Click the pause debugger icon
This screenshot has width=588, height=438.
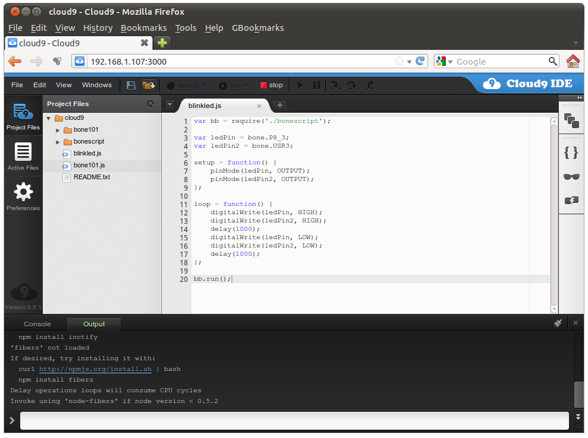pyautogui.click(x=316, y=85)
